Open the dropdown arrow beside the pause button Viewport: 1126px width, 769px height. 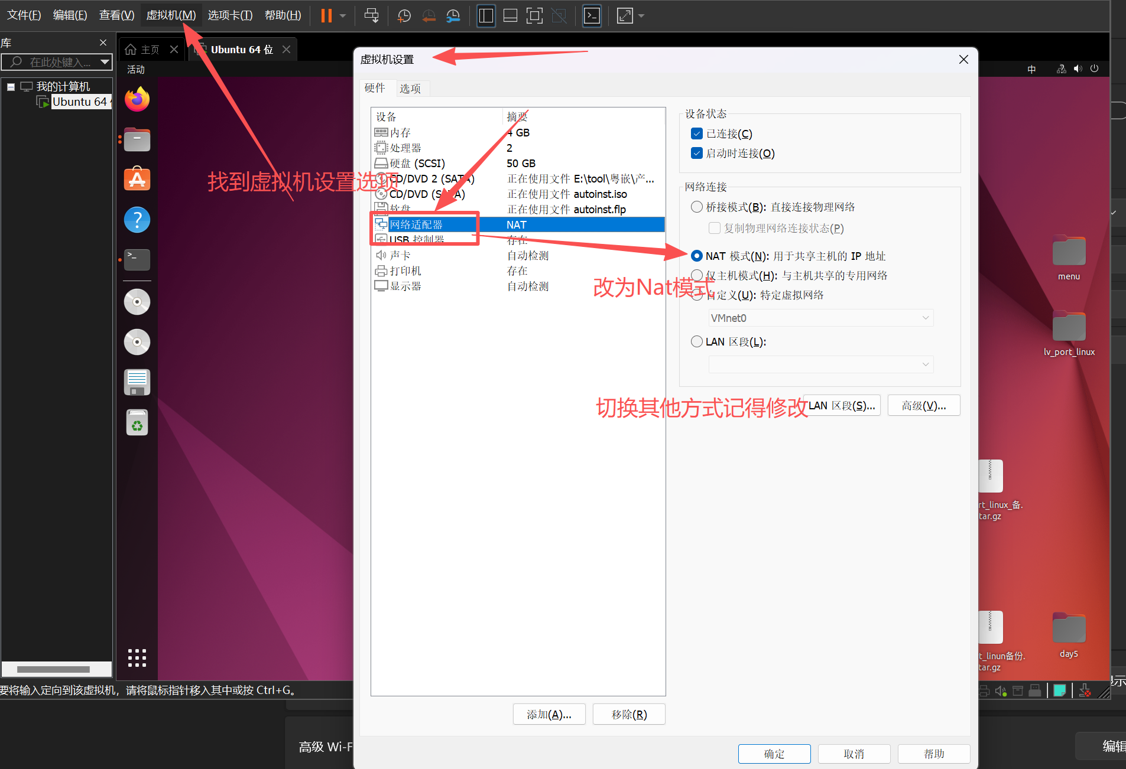(343, 16)
